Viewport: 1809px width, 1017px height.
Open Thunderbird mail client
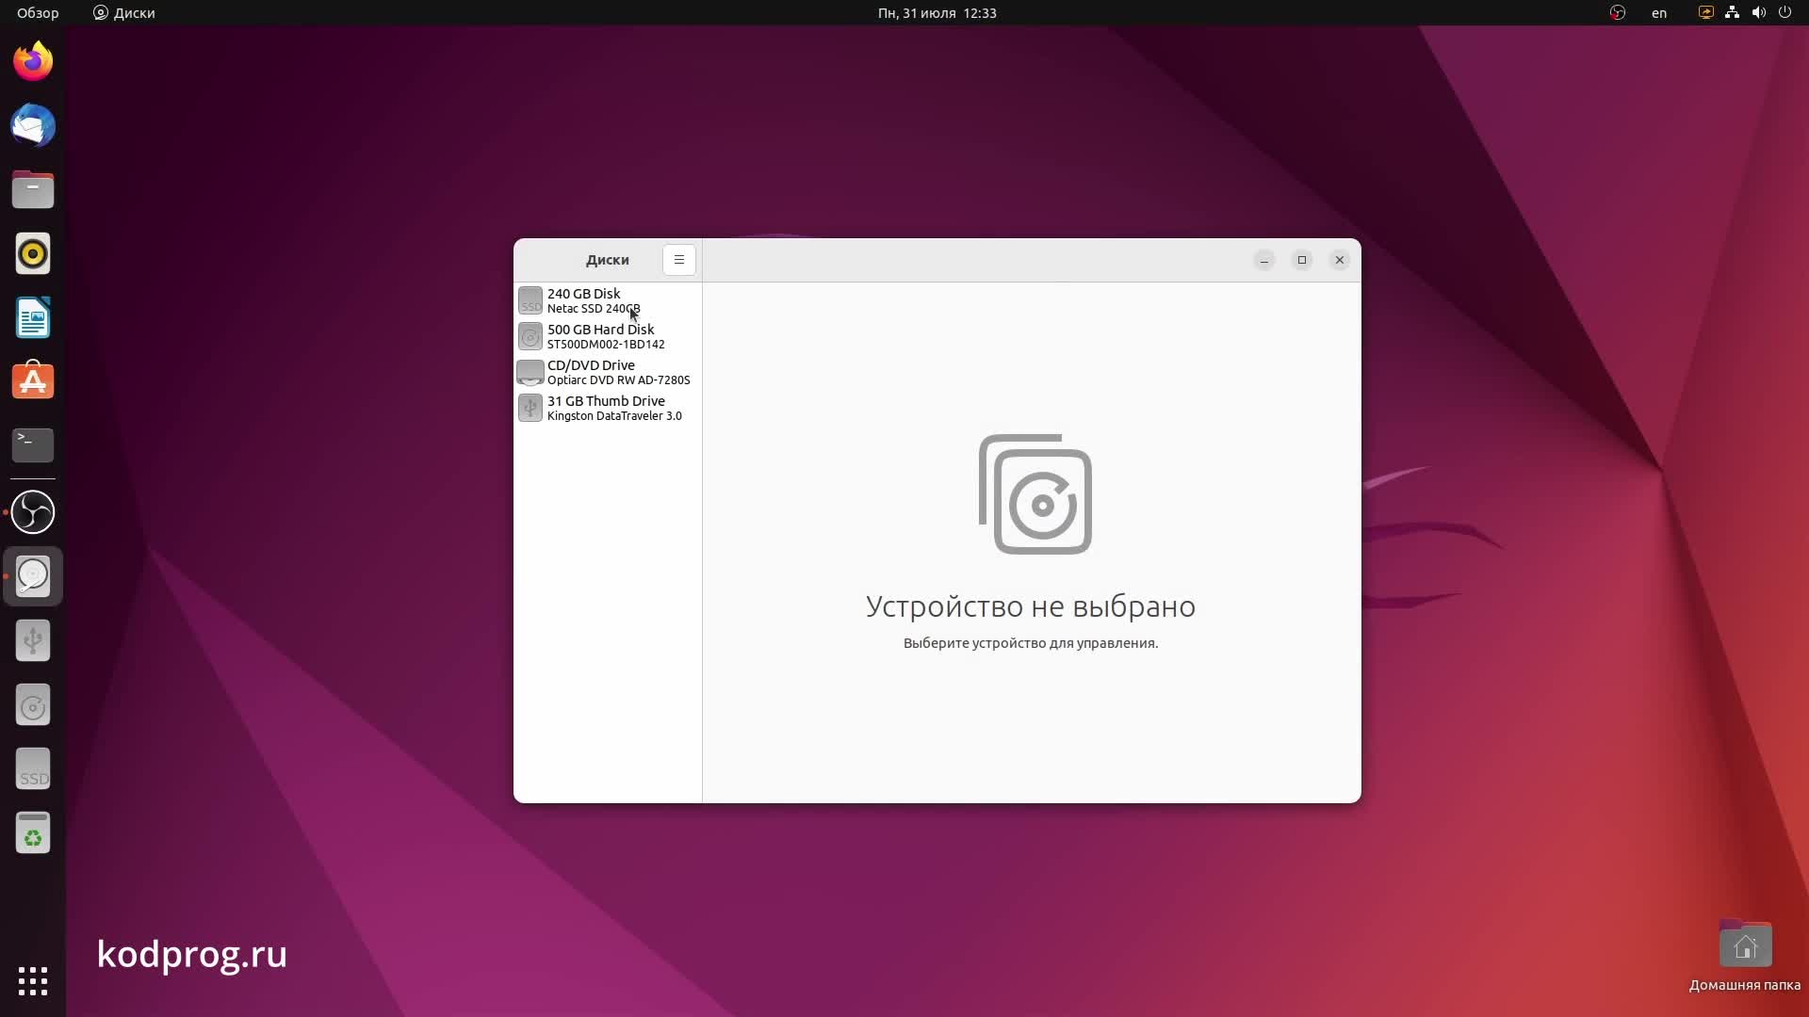[33, 125]
